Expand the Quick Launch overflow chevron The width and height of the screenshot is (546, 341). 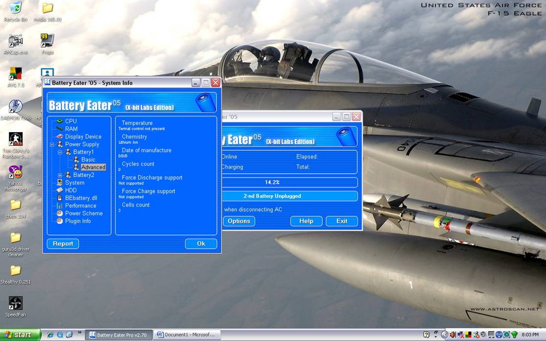(79, 333)
